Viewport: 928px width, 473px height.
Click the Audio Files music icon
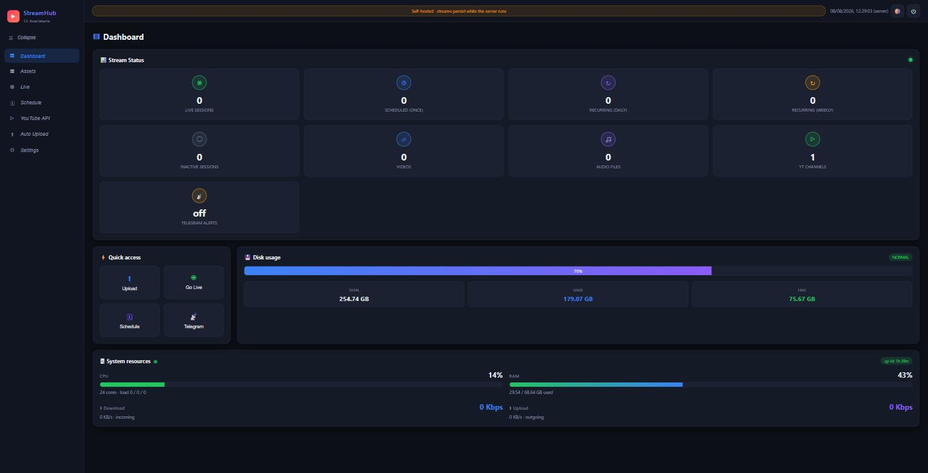608,139
